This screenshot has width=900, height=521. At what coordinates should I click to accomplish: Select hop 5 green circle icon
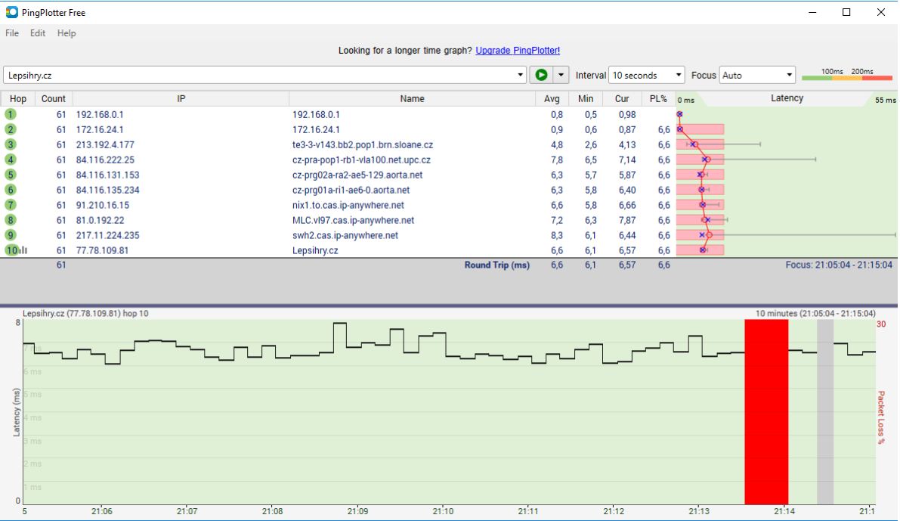tap(11, 175)
